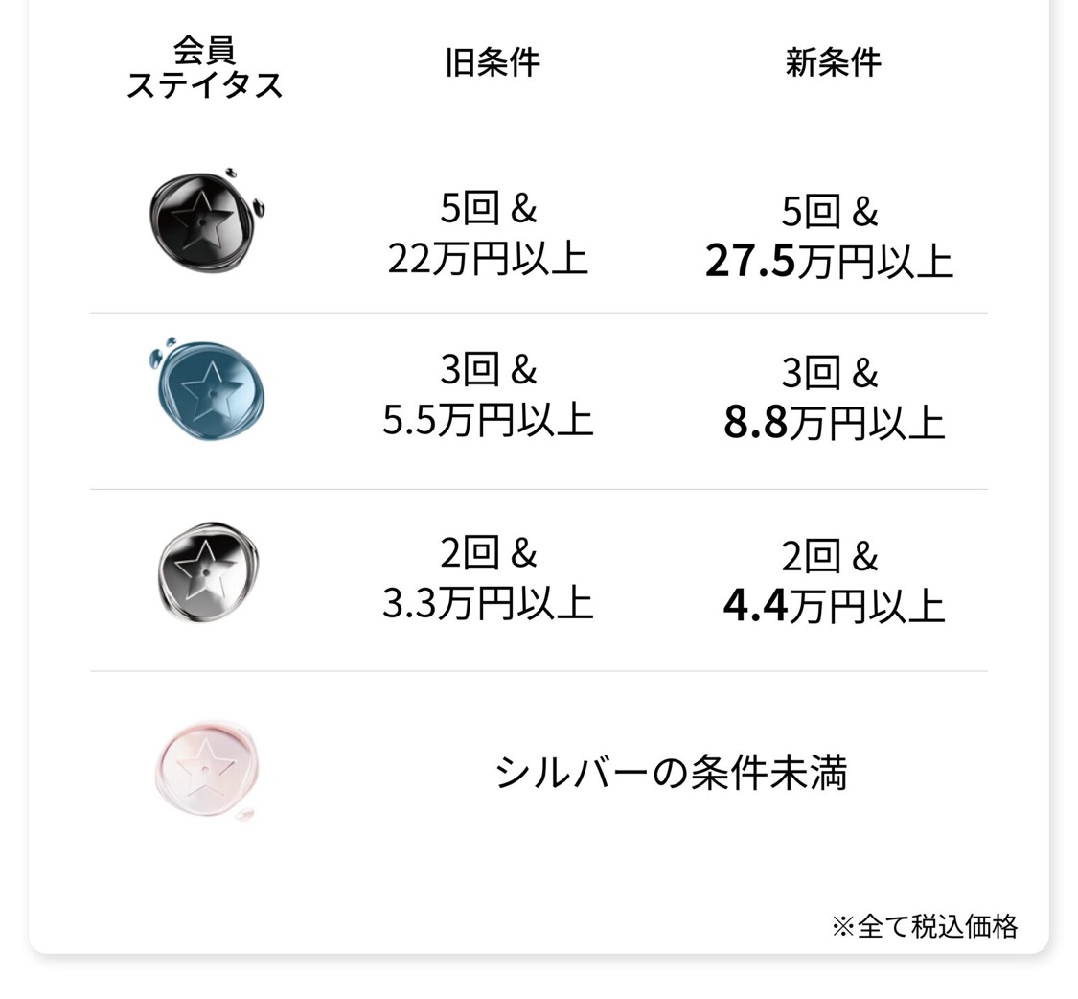Image resolution: width=1078 pixels, height=999 pixels.
Task: Click the old 22万円以上 amount text
Action: pos(488,259)
